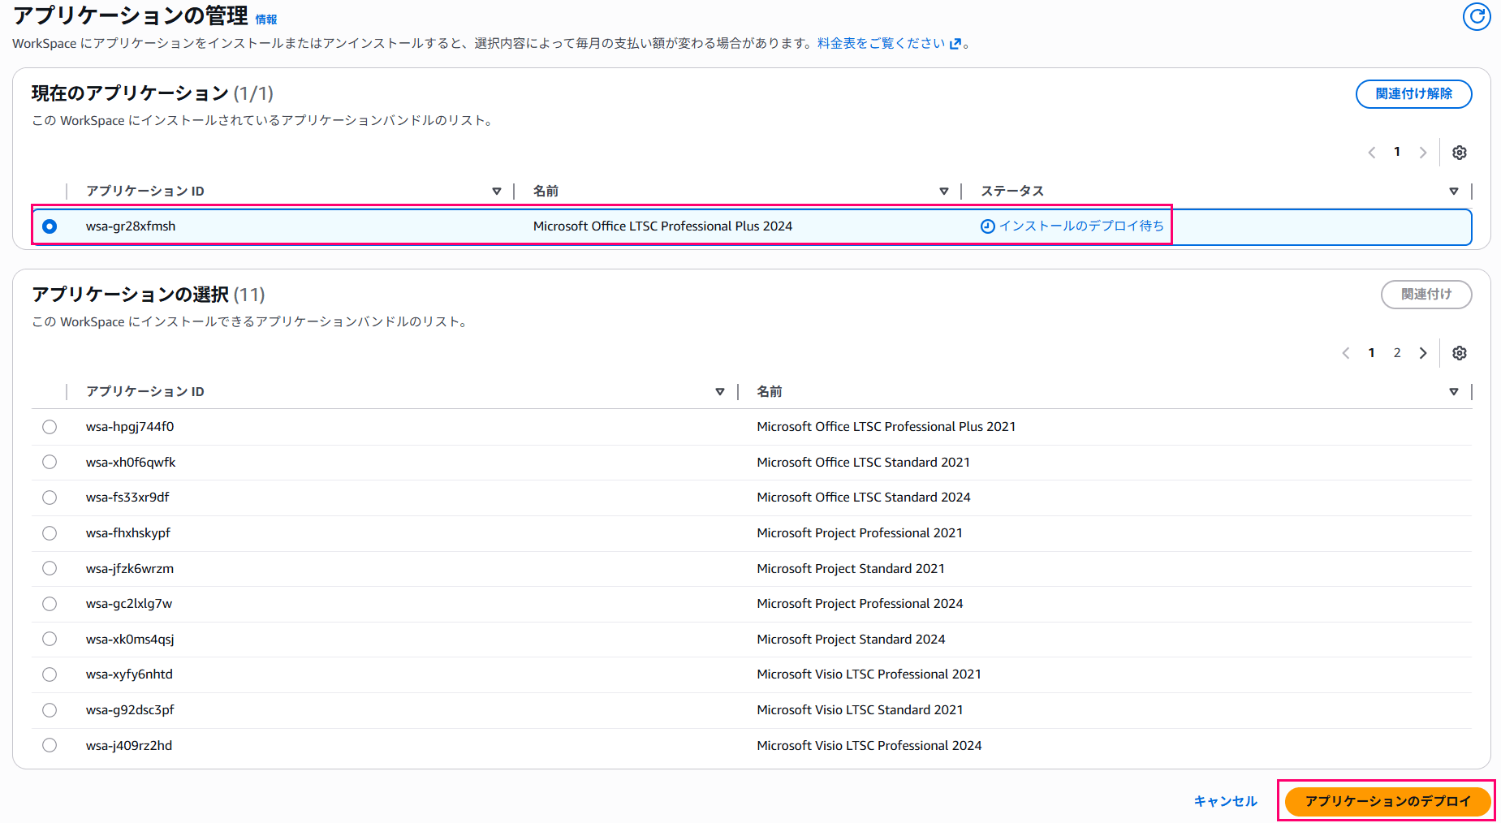This screenshot has height=823, width=1501.
Task: Click the 関連付け解除 button
Action: pyautogui.click(x=1413, y=94)
